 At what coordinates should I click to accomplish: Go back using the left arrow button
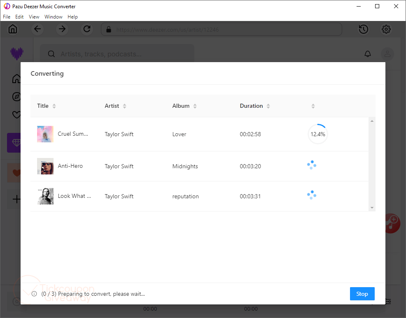37,29
